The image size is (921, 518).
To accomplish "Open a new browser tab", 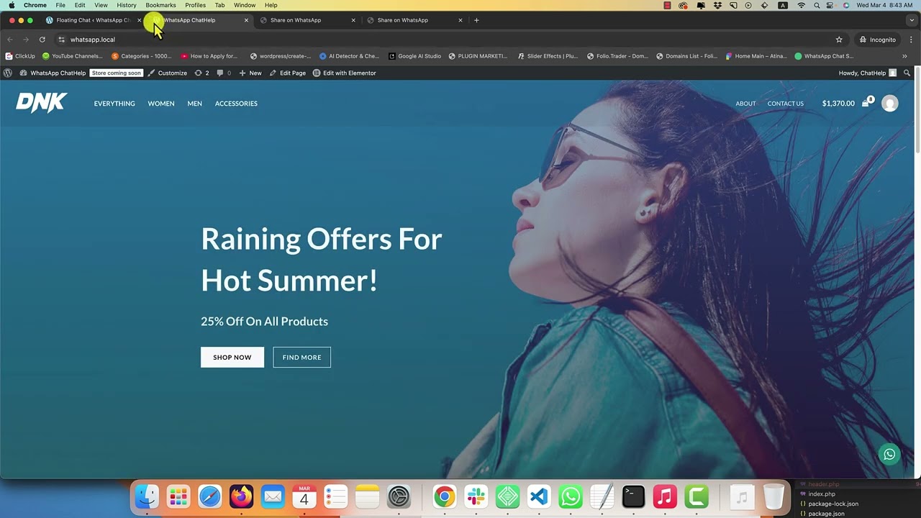I will 476,20.
